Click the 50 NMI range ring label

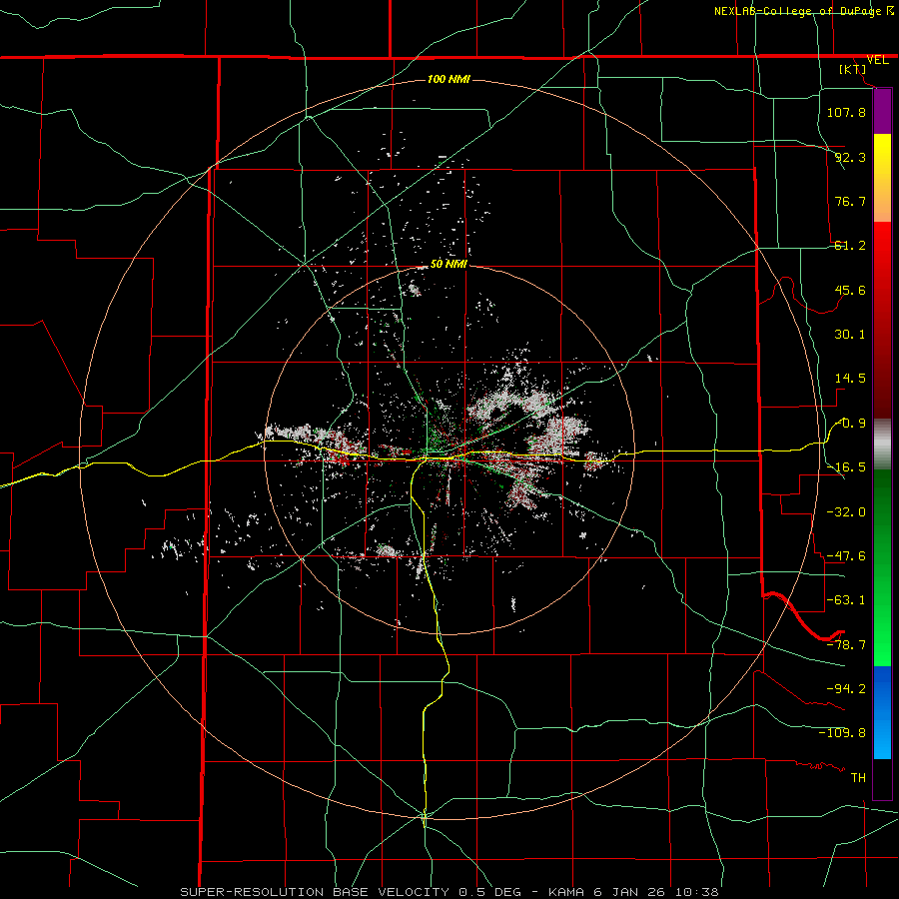click(x=449, y=265)
